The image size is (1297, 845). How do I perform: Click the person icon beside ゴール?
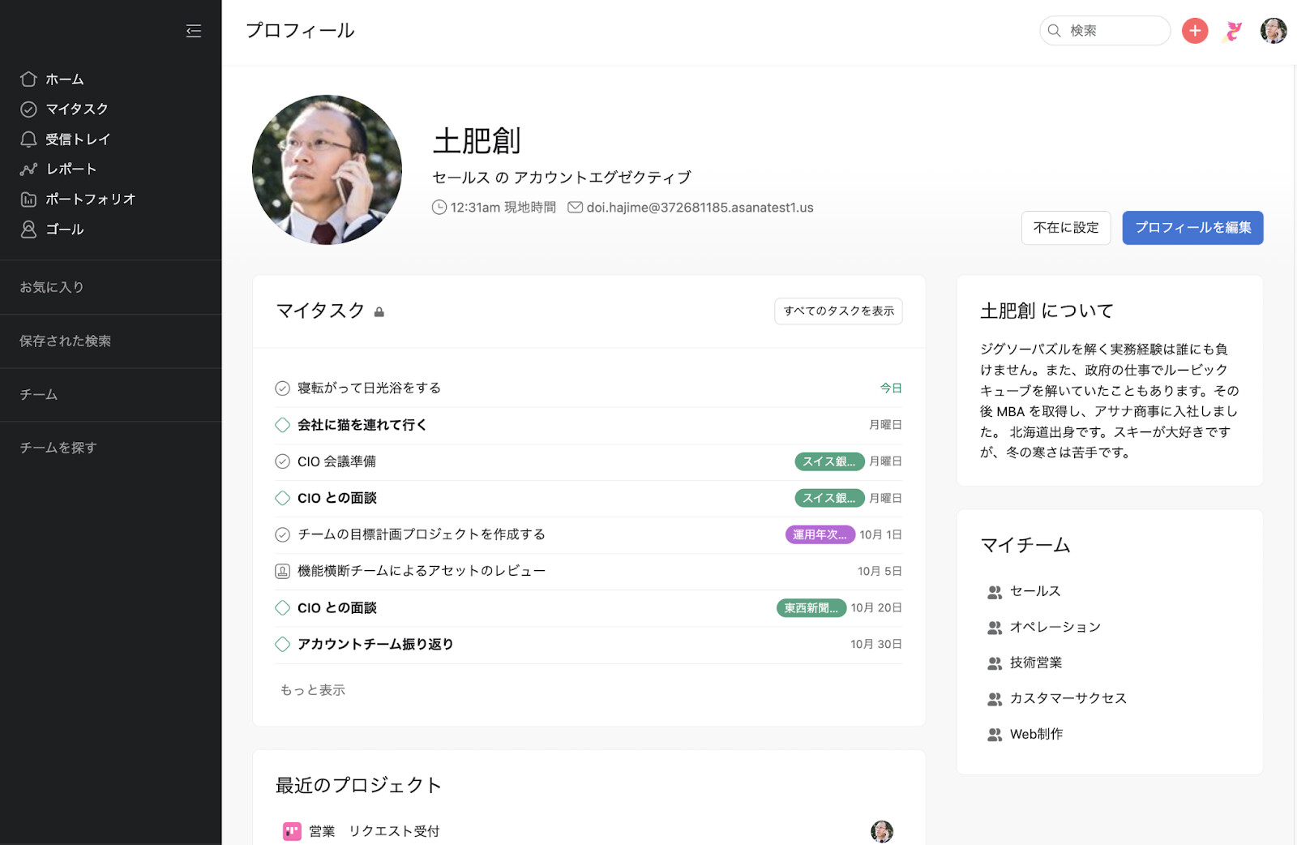[29, 229]
